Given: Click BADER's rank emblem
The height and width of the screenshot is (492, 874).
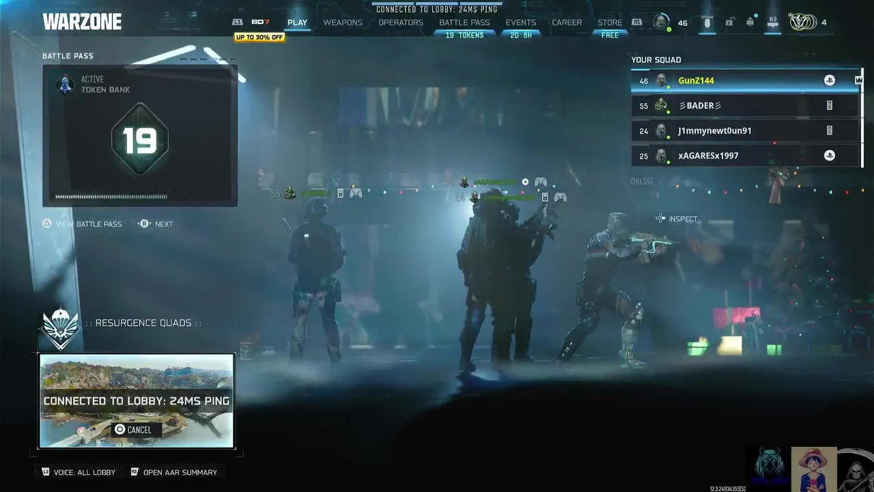Looking at the screenshot, I should [x=661, y=106].
